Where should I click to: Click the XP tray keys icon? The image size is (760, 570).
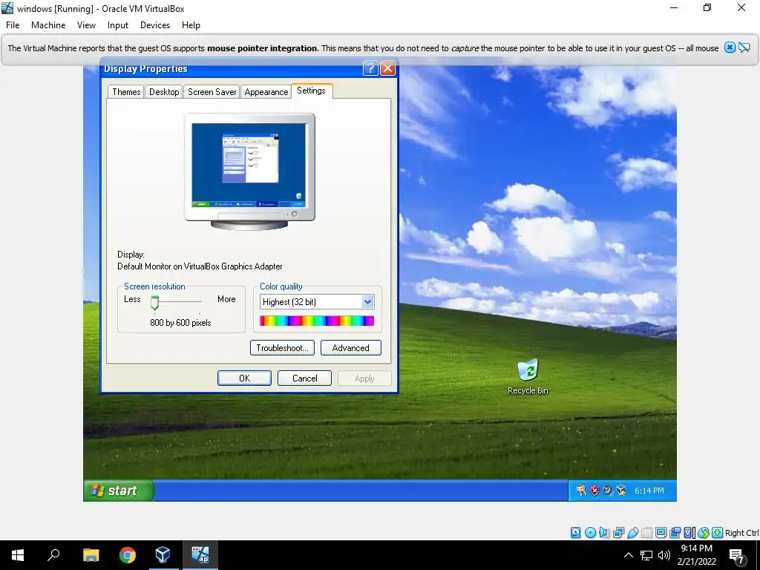point(581,491)
